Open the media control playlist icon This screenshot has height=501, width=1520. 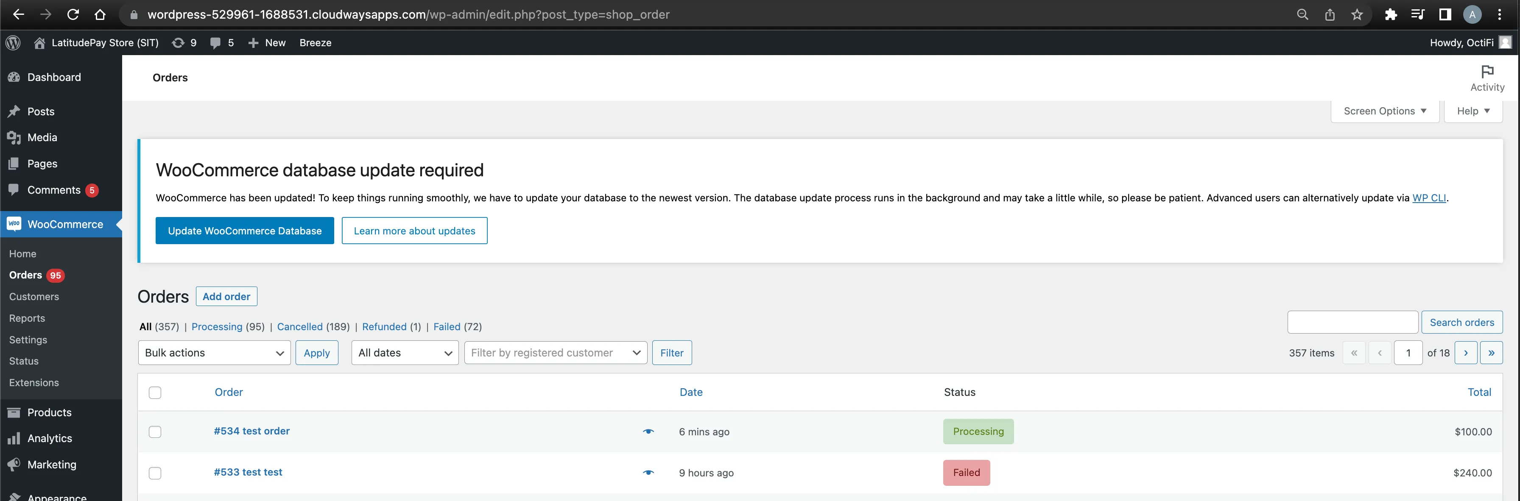[1417, 15]
